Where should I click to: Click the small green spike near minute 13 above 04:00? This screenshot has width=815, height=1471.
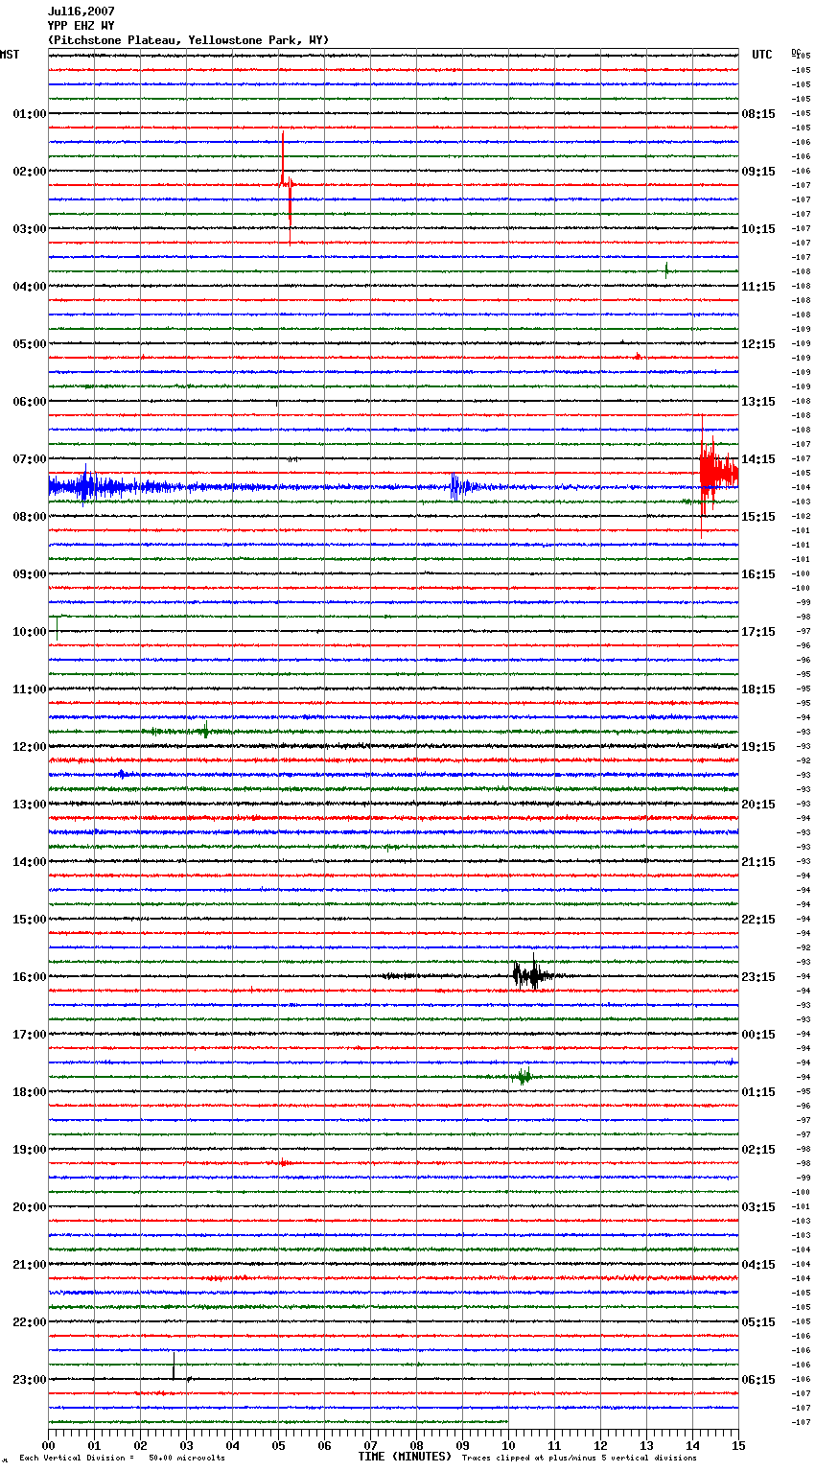coord(666,269)
